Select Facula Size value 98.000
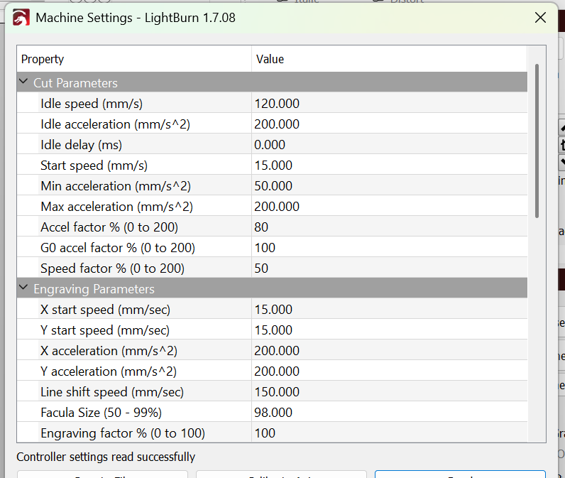The height and width of the screenshot is (478, 565). (273, 412)
